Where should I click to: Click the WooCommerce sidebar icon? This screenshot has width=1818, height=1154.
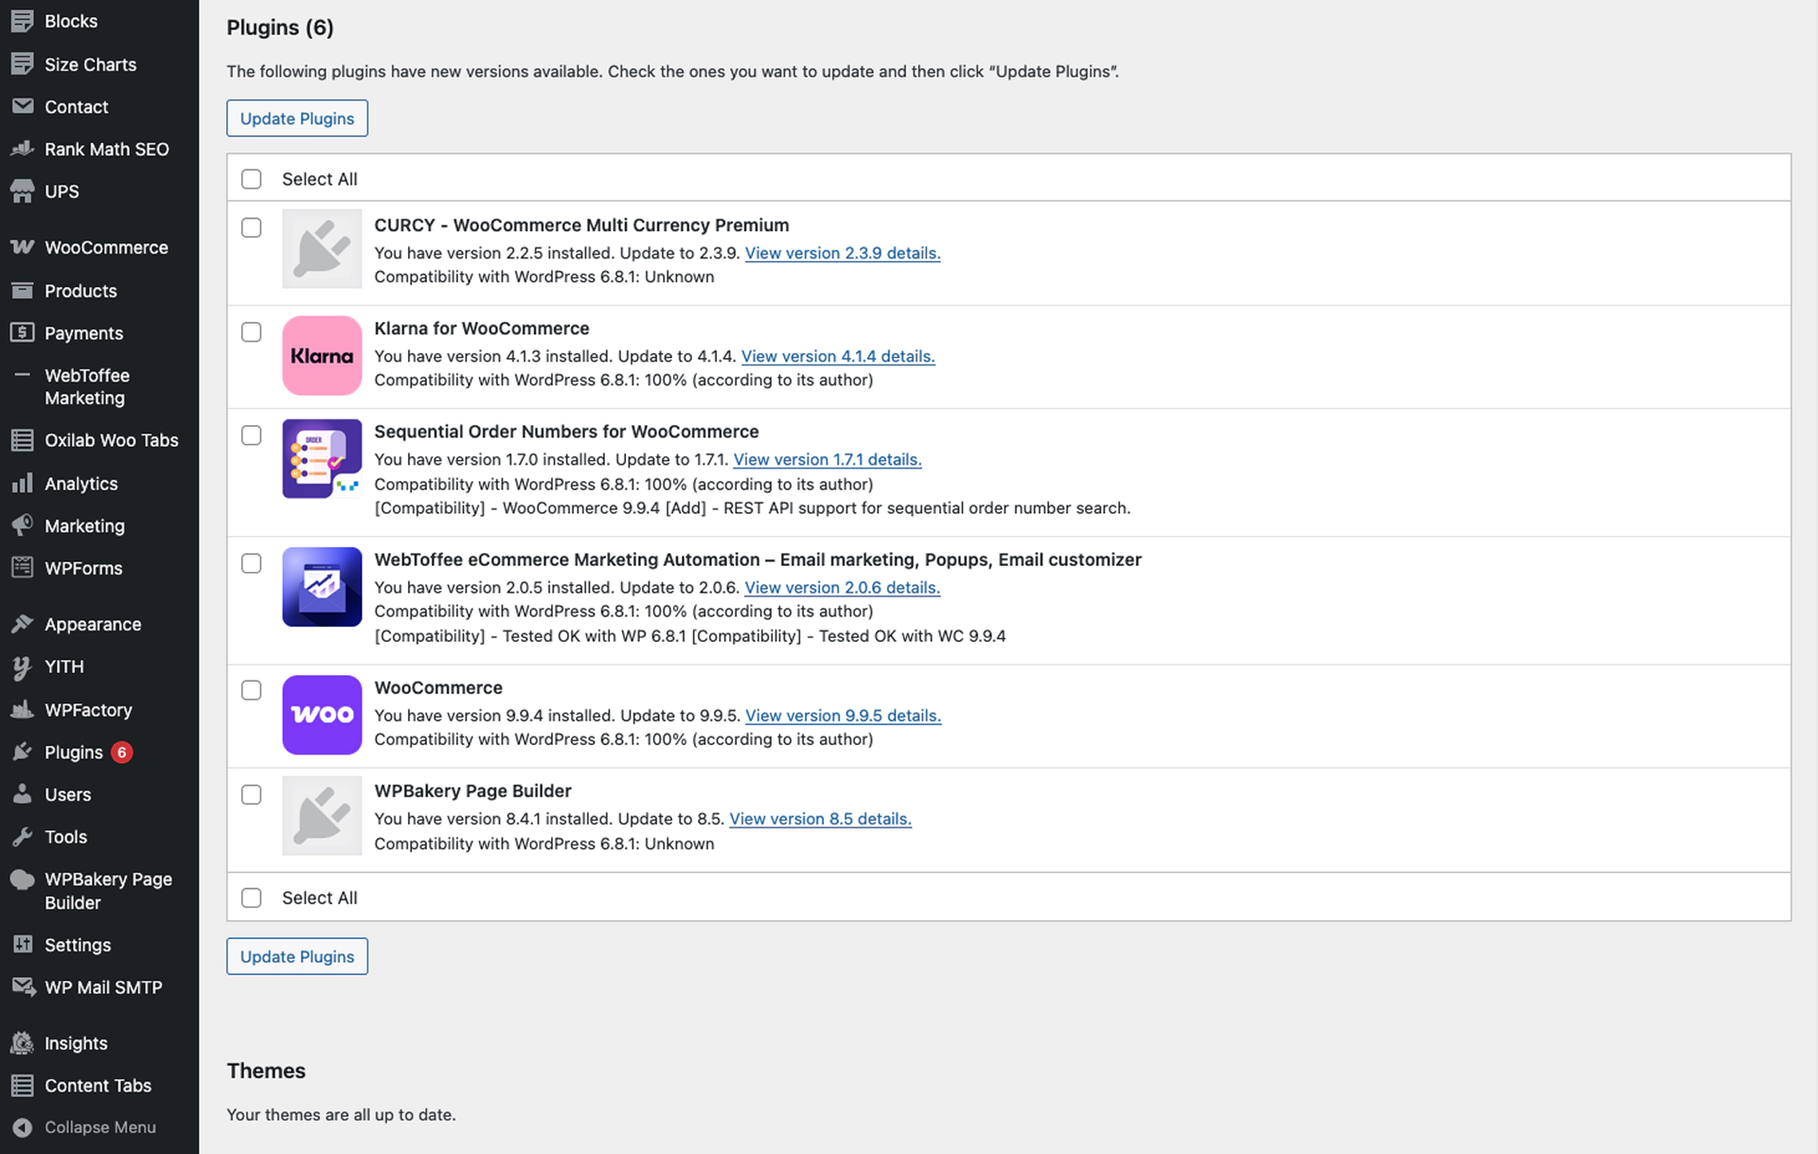coord(22,247)
